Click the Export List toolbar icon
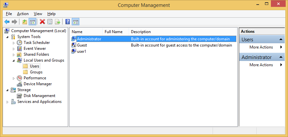Image resolution: width=288 pixels, height=137 pixels. tap(58, 22)
